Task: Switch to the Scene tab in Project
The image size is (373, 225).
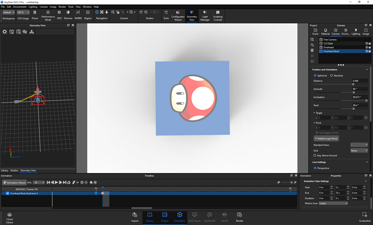Action: point(315,32)
